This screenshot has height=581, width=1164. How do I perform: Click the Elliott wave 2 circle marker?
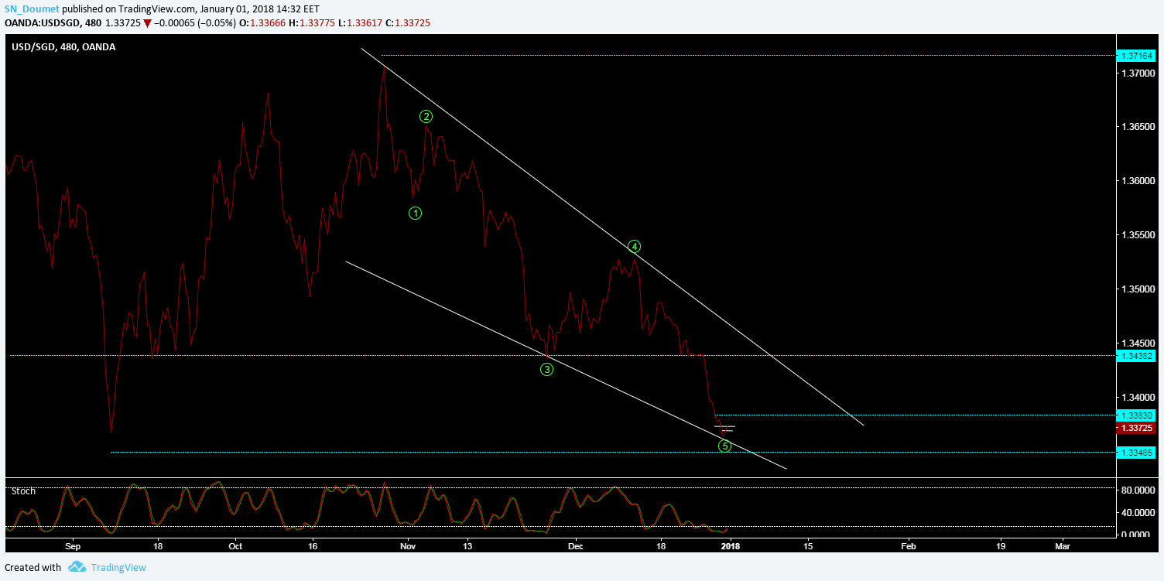426,116
